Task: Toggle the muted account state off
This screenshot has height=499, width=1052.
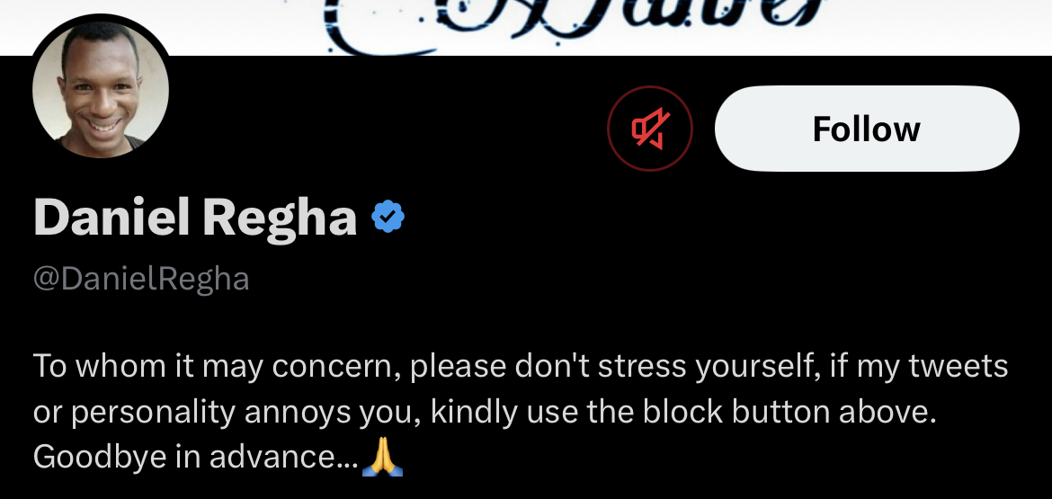Action: point(650,128)
